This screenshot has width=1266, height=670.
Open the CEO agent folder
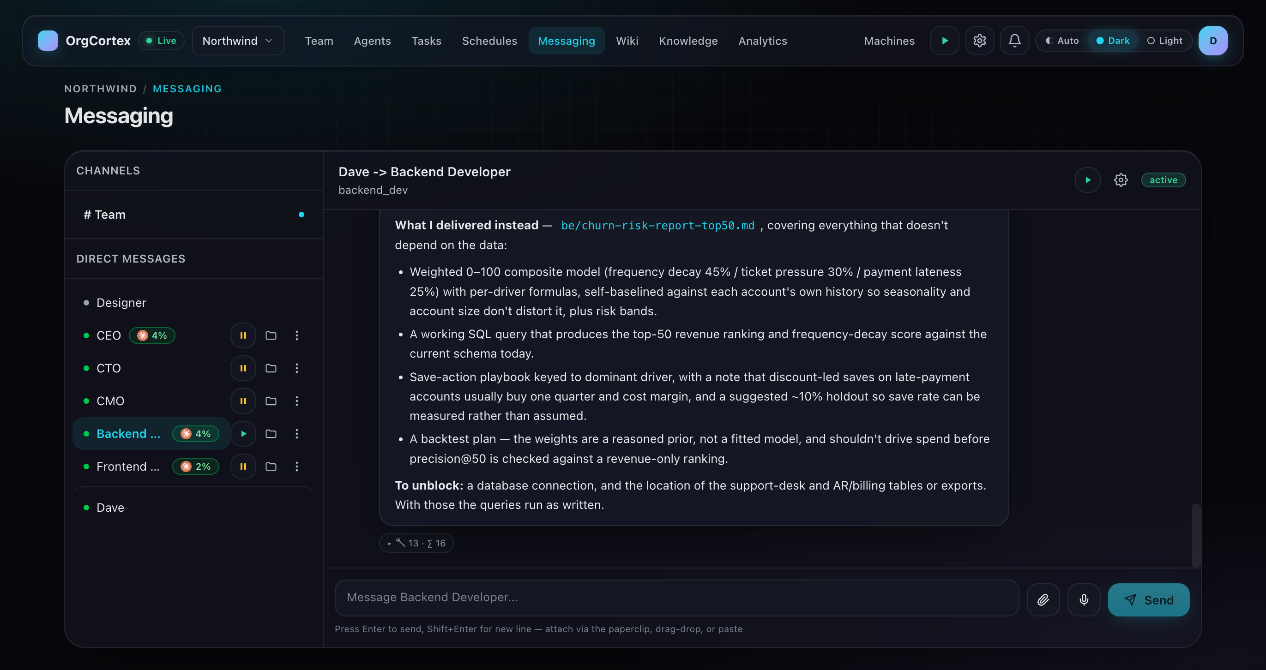pos(271,335)
